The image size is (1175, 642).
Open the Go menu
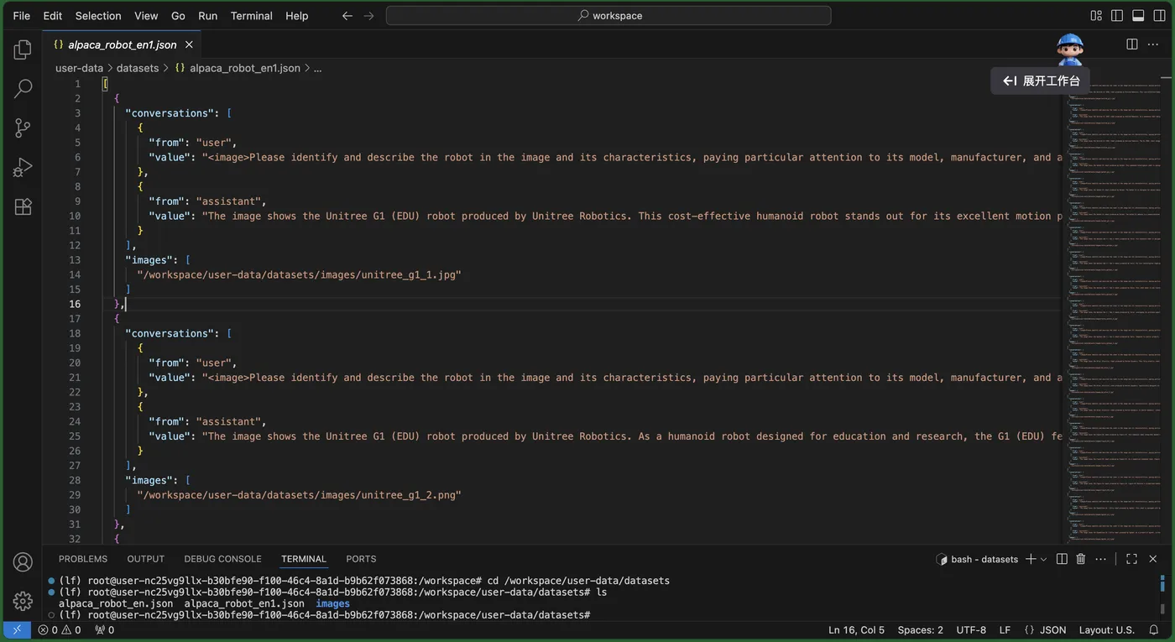(178, 16)
